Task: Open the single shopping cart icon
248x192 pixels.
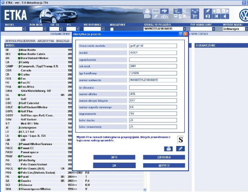Action: (195, 16)
